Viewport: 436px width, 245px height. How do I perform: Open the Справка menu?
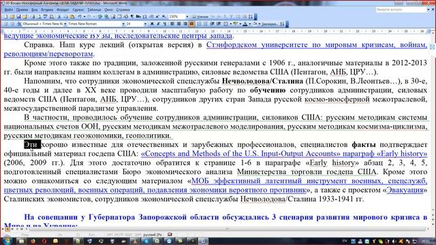pos(123,10)
